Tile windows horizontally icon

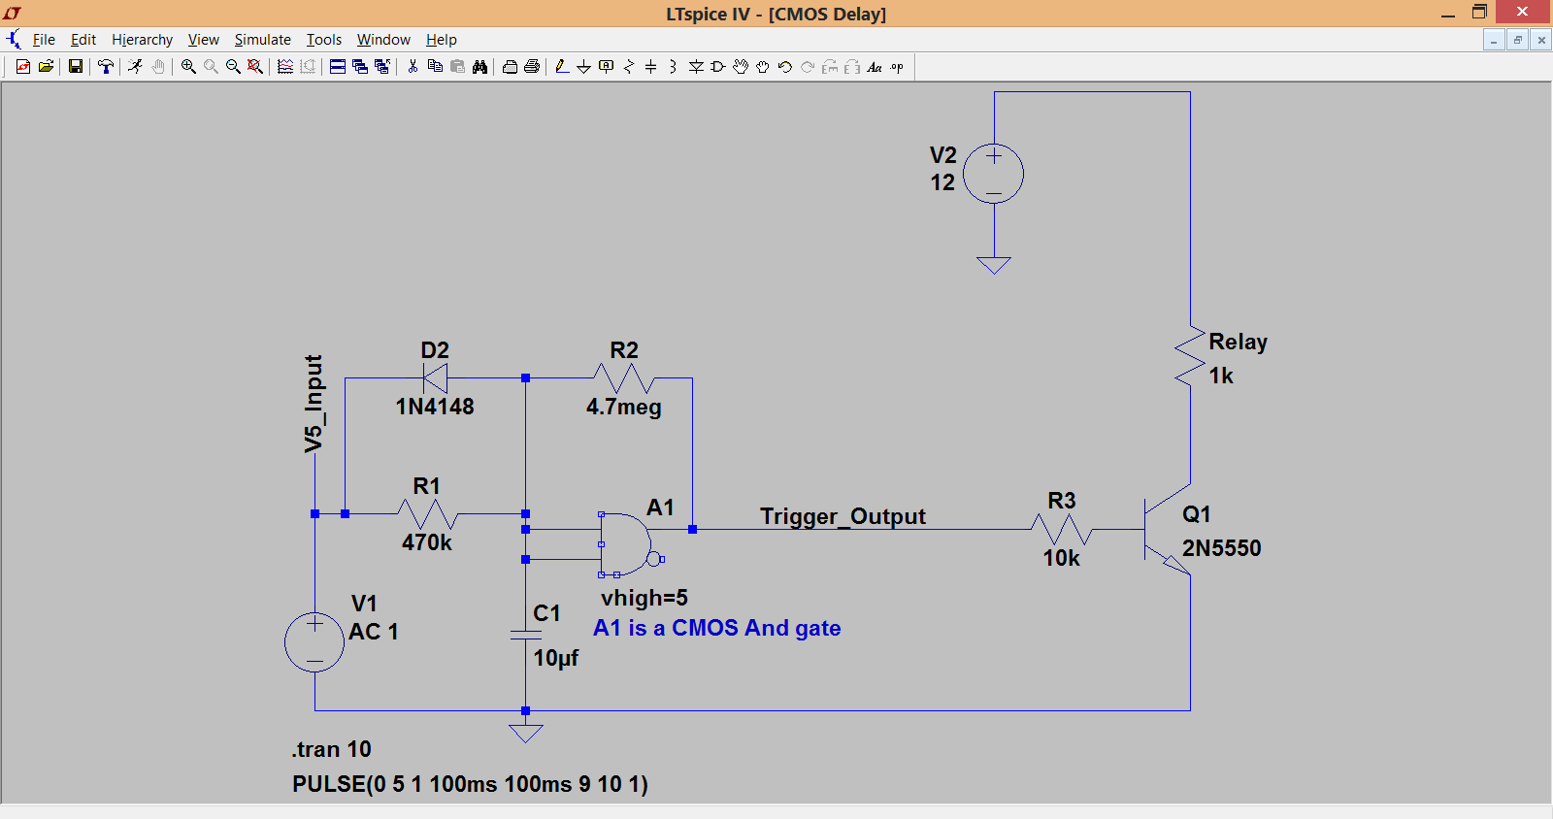[x=338, y=67]
